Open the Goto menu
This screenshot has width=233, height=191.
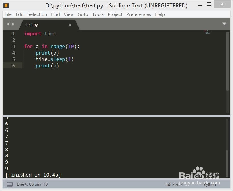(83, 14)
